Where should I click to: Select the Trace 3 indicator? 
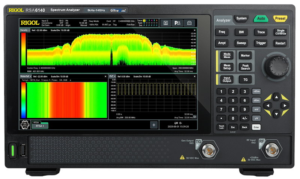point(149,21)
